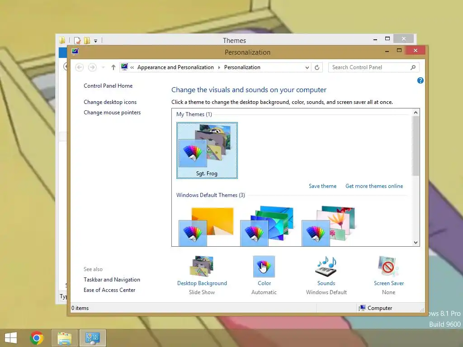Expand the address bar history dropdown
Viewport: 463px width, 347px height.
[x=307, y=68]
